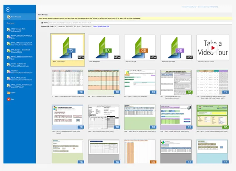The image size is (236, 171).
Task: Select the New Data Extractor template
Action: pos(176,47)
